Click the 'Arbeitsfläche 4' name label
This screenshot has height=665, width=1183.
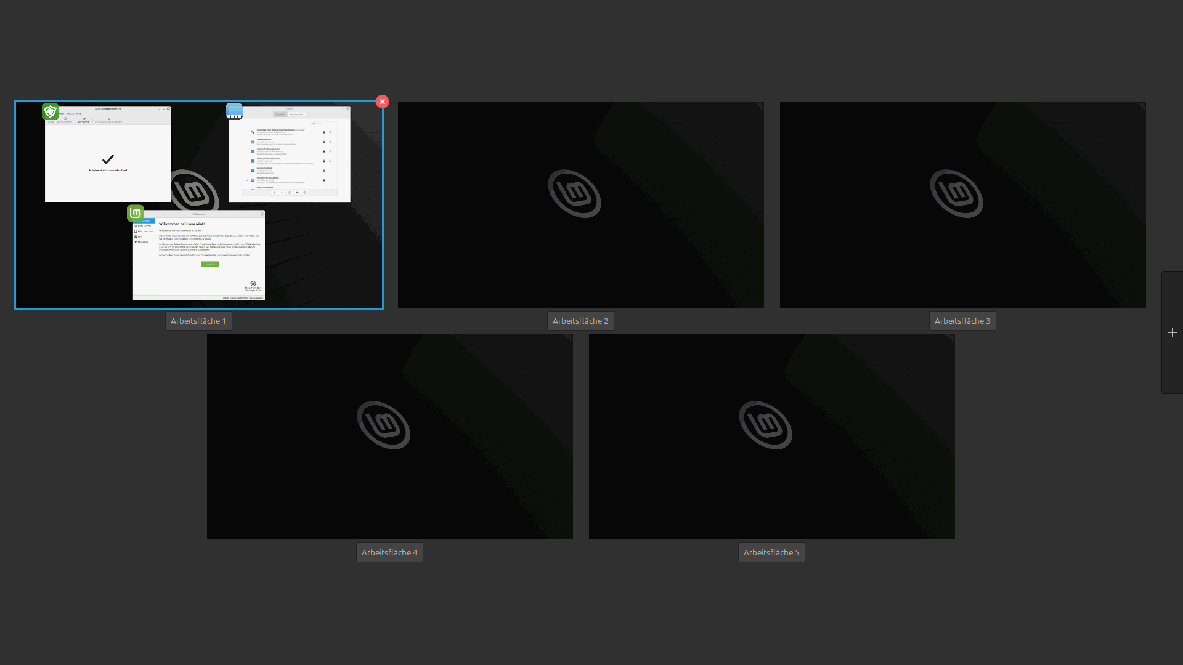pyautogui.click(x=389, y=552)
